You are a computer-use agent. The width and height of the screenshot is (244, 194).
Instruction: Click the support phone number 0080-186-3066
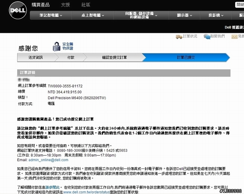coord(69,151)
